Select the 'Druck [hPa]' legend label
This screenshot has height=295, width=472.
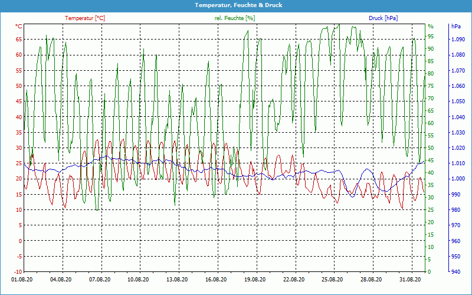pos(383,18)
